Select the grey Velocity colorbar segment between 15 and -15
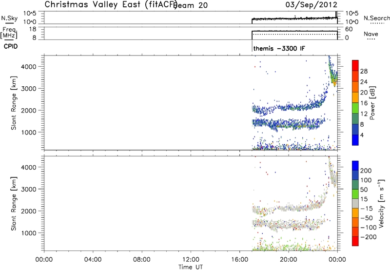The image size is (390, 270). (355, 203)
